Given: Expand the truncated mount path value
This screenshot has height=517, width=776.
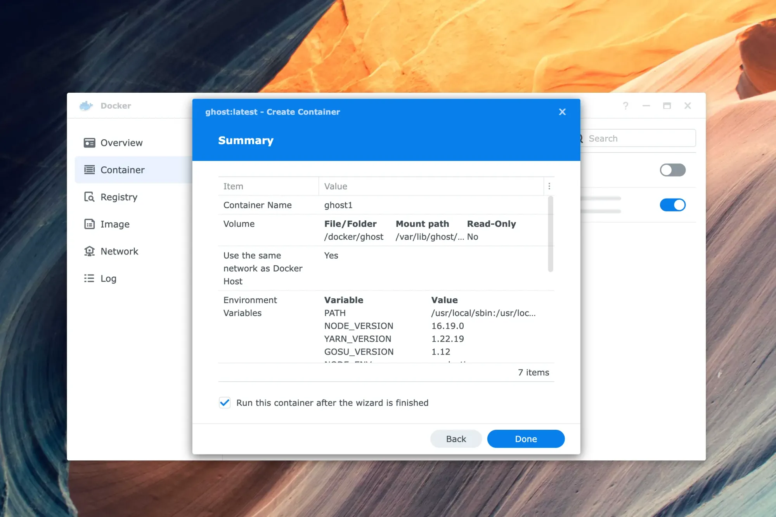Looking at the screenshot, I should pos(430,236).
